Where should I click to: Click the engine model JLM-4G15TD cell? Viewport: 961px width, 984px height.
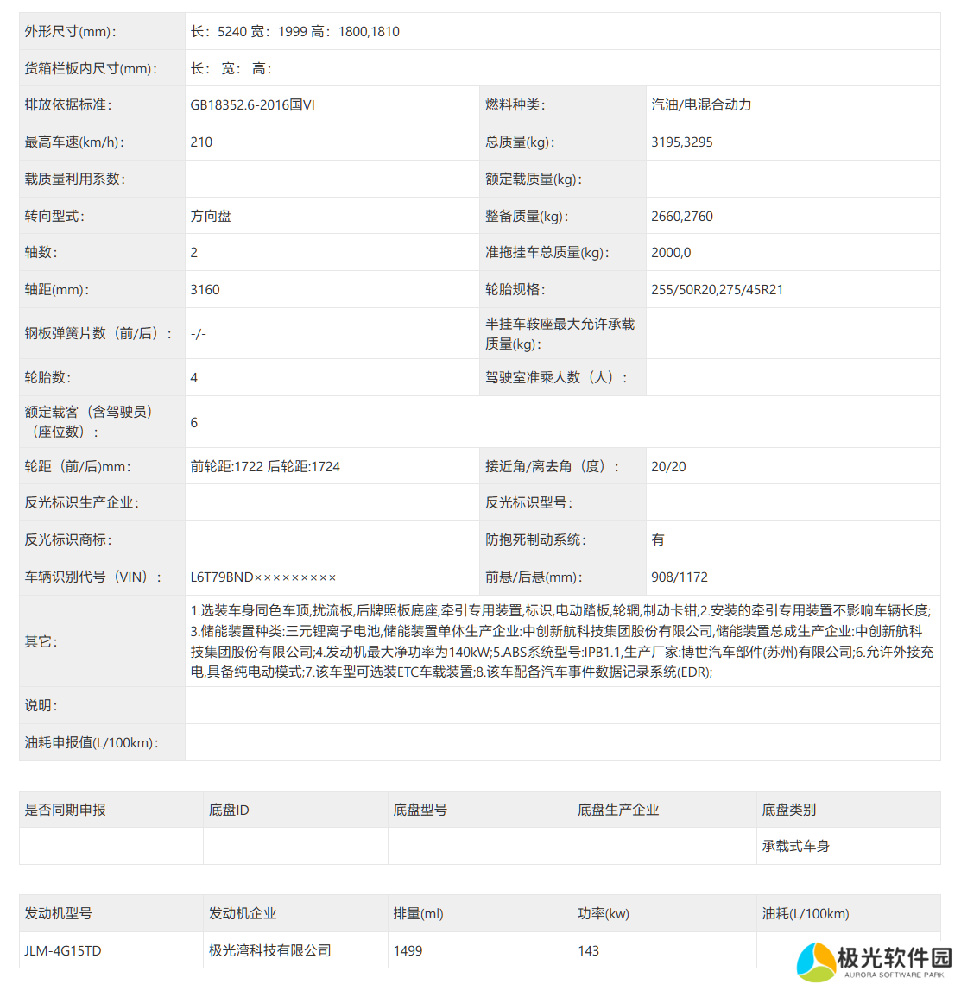(x=63, y=950)
